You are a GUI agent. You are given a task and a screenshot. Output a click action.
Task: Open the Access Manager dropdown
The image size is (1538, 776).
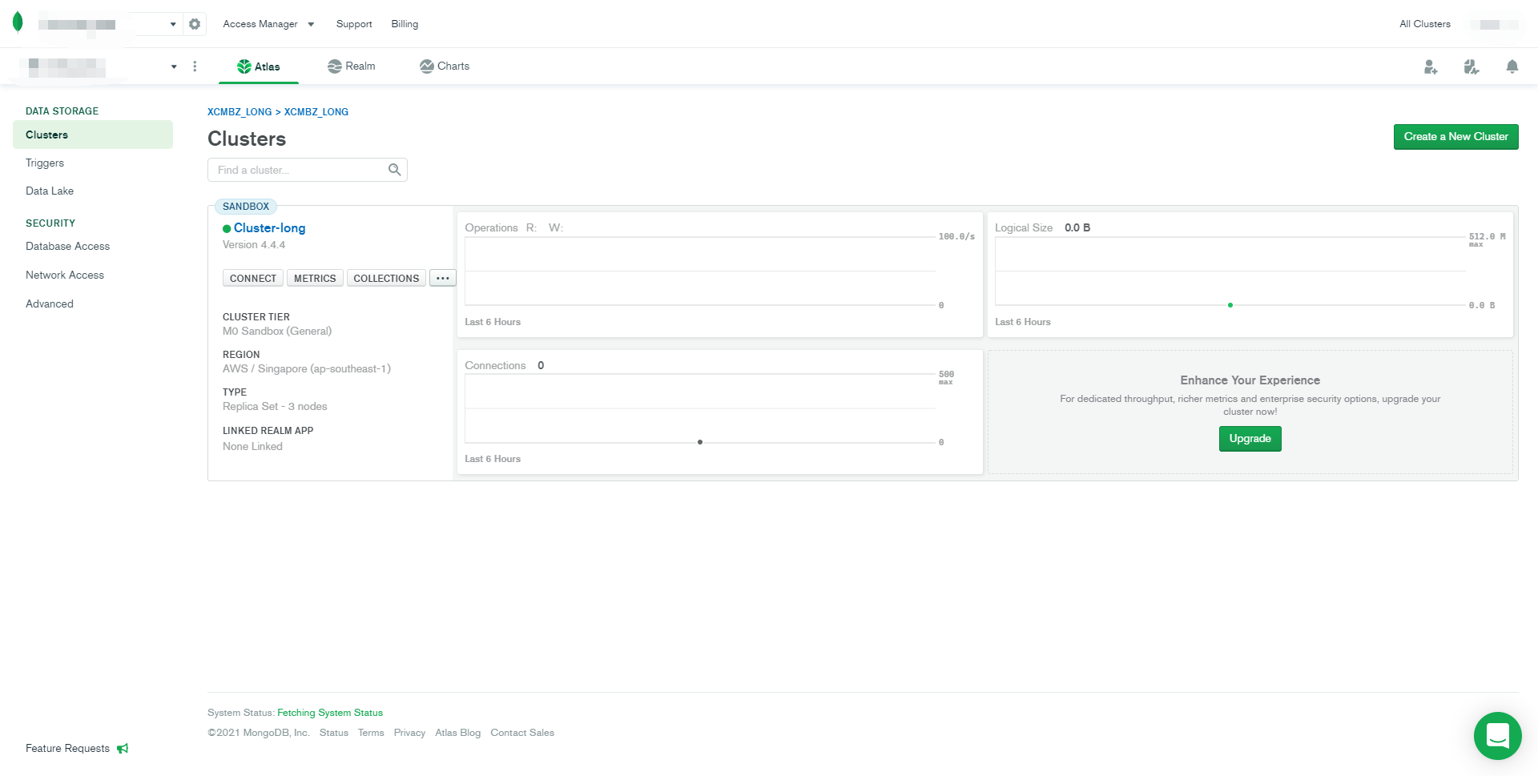pos(269,24)
